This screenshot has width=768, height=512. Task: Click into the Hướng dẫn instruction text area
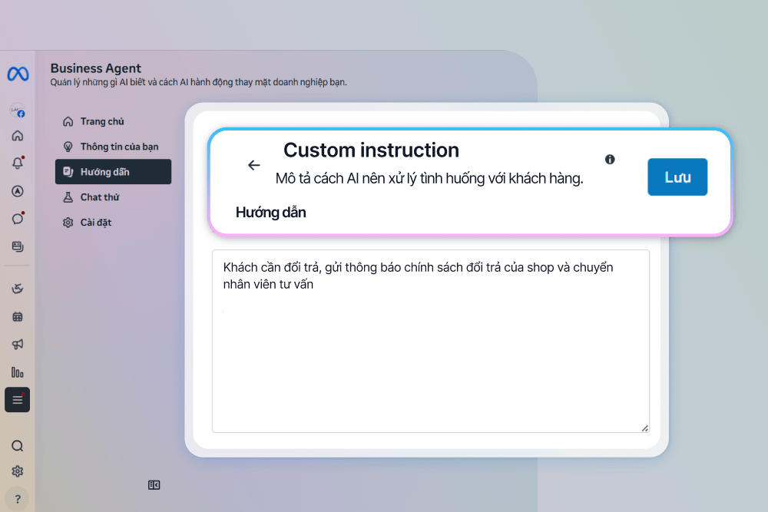[x=431, y=341]
